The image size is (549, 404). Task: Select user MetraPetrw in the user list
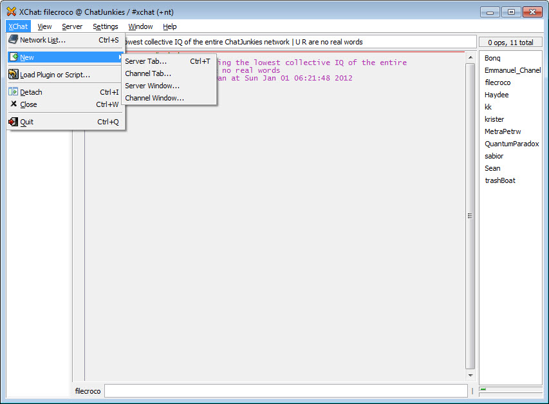click(x=503, y=131)
